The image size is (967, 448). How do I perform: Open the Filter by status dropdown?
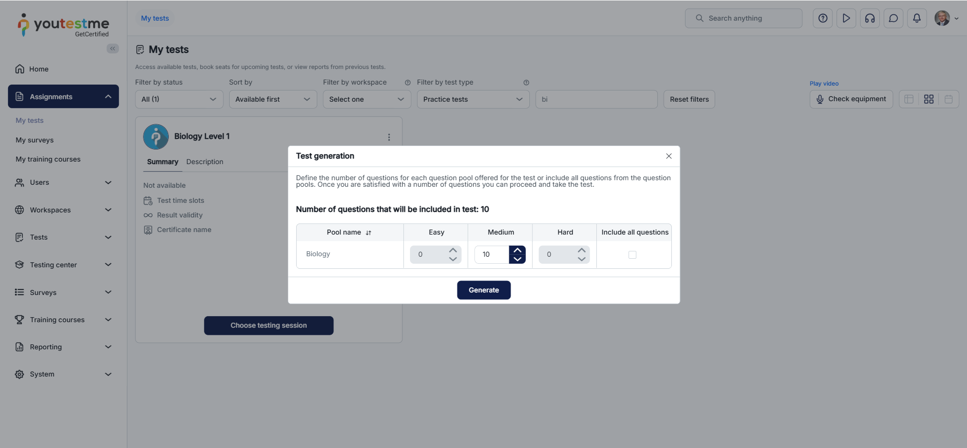pyautogui.click(x=179, y=99)
